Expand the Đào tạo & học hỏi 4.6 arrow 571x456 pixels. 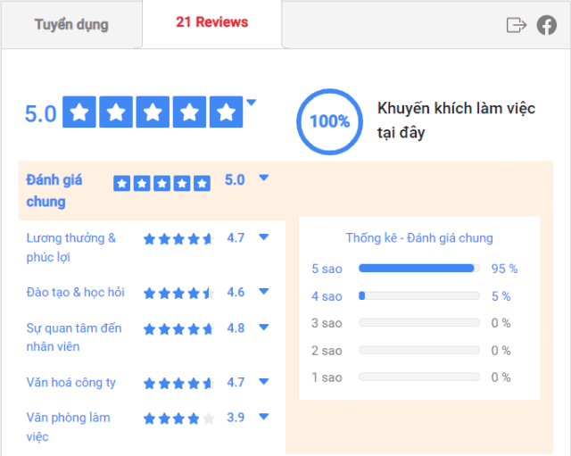pyautogui.click(x=264, y=291)
